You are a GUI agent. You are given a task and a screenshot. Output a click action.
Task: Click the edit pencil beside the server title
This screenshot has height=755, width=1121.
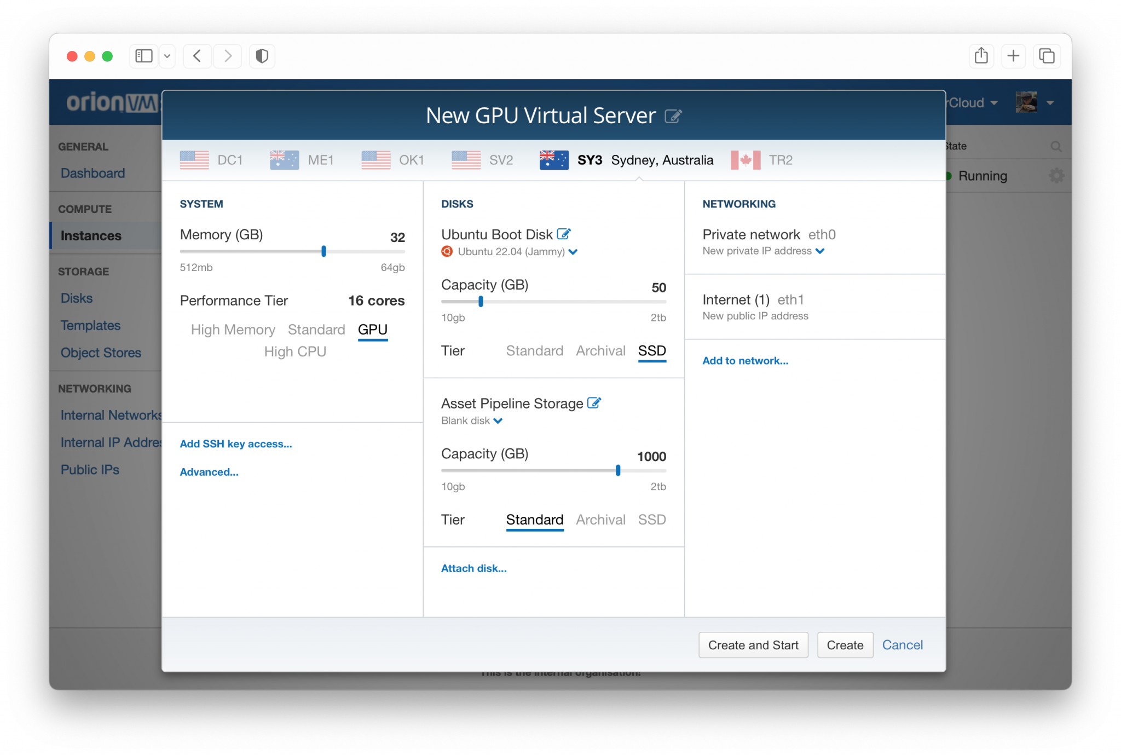coord(674,116)
